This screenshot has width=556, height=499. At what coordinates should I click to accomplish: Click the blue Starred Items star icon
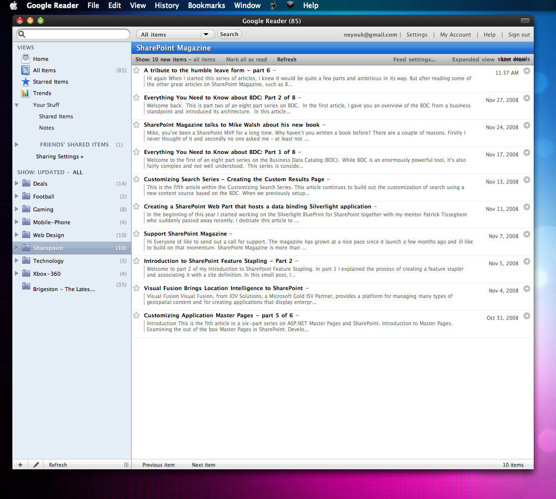[26, 82]
